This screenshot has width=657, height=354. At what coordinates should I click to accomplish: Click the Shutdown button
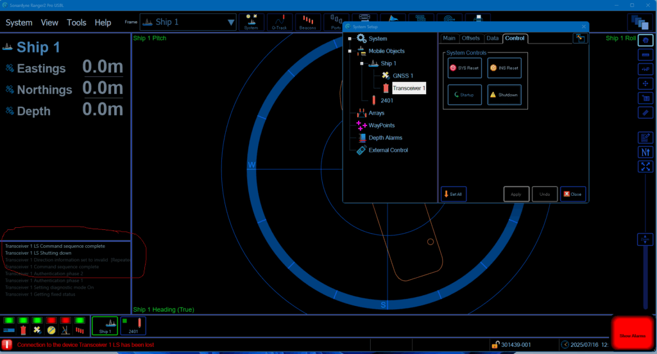tap(504, 95)
